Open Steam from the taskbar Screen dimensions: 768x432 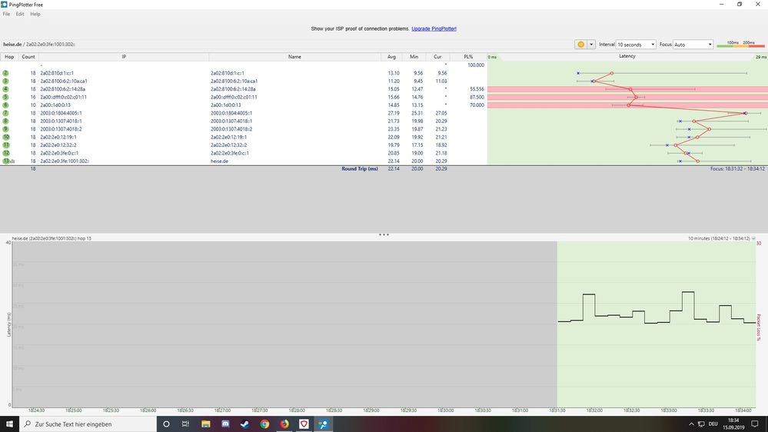(x=245, y=424)
